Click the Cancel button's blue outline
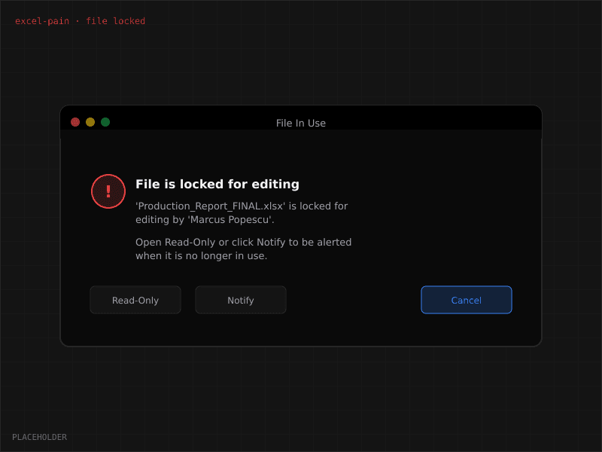The image size is (602, 452). coord(467,287)
